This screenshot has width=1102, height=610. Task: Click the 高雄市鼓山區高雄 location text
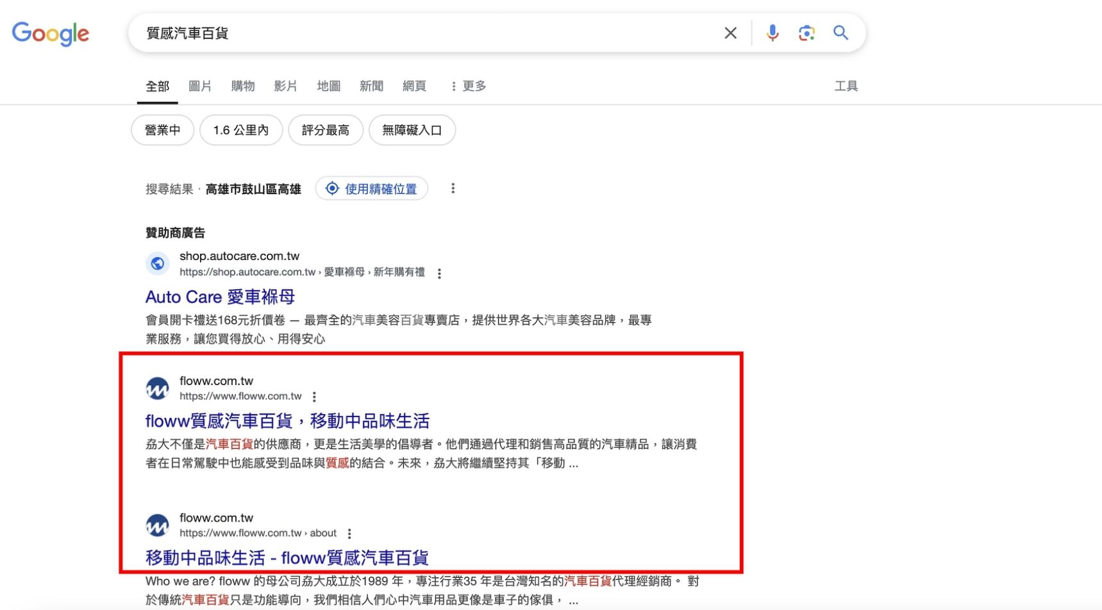tap(253, 189)
